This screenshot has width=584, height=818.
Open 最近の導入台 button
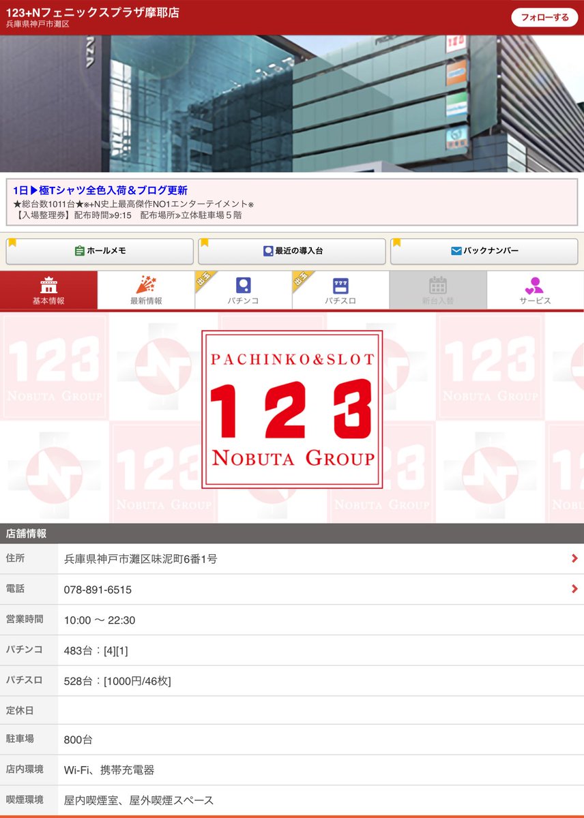click(x=292, y=251)
